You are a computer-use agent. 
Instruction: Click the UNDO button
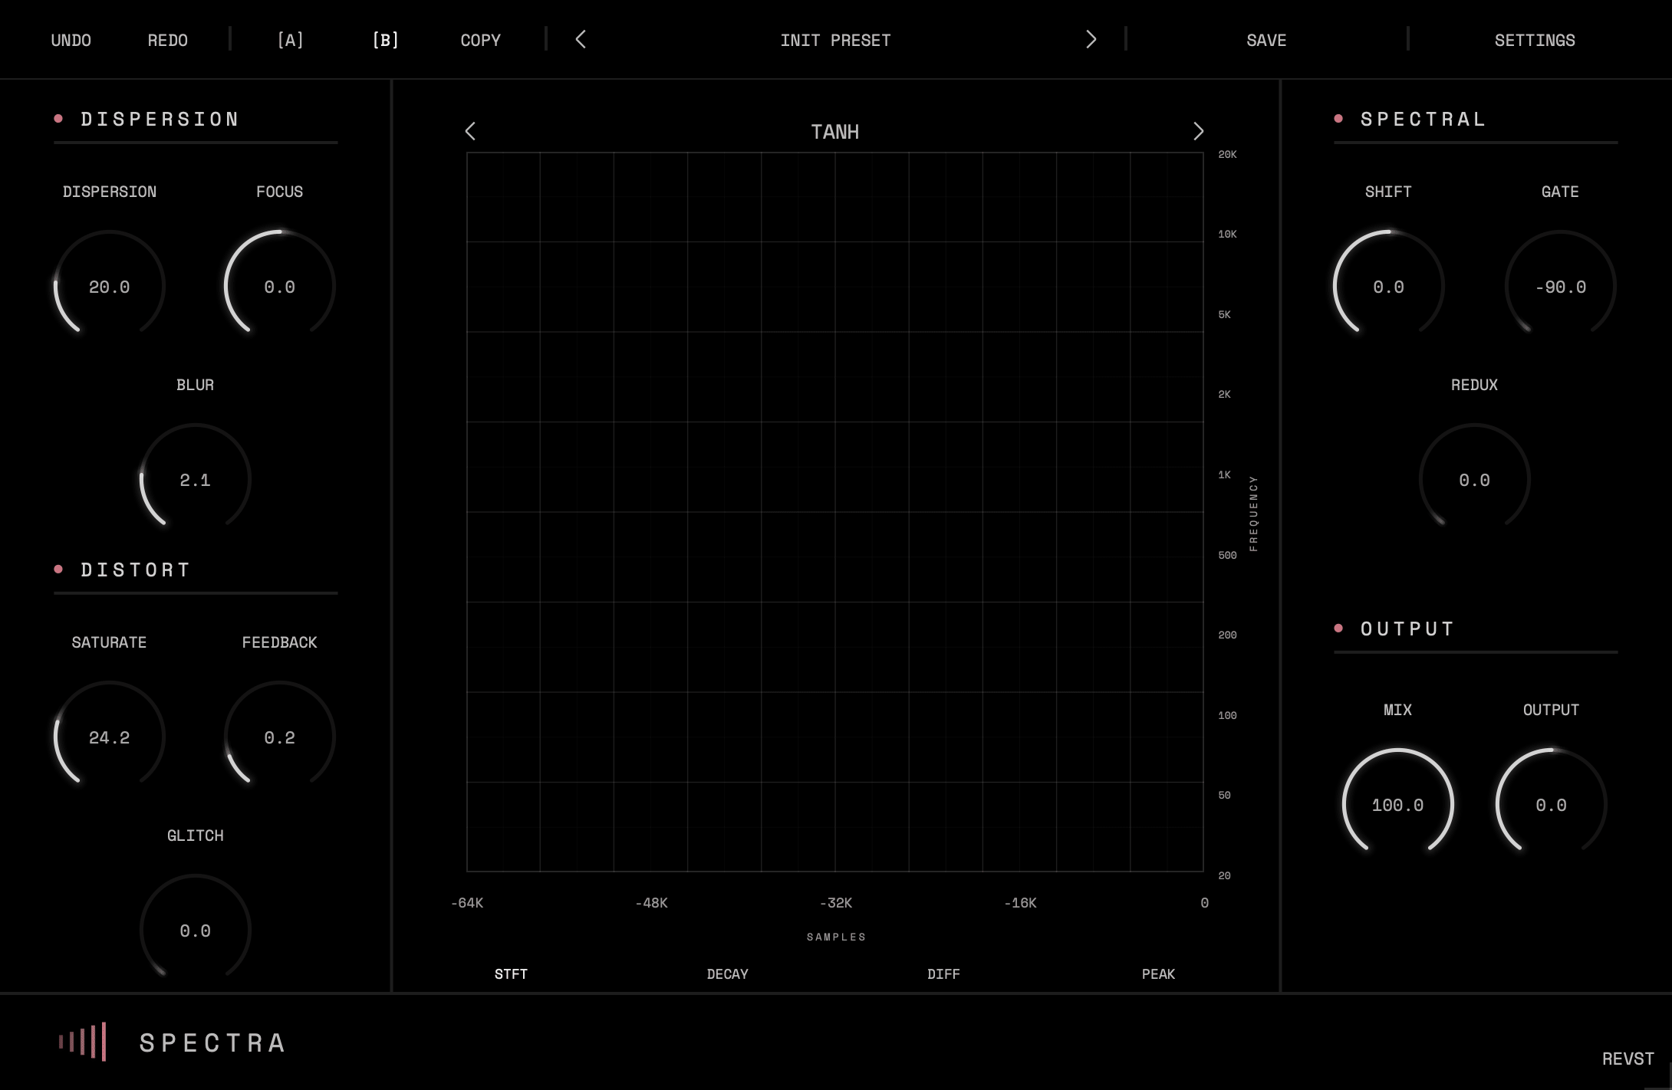(x=71, y=40)
